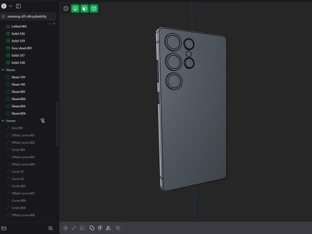
Task: Click the Plasticity logo icon
Action: (4, 6)
